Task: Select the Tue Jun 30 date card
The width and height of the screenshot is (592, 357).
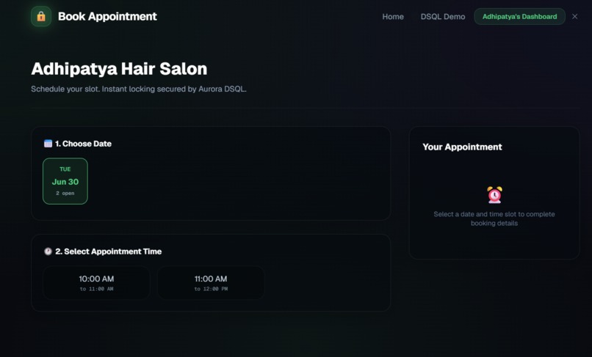Action: (x=65, y=181)
